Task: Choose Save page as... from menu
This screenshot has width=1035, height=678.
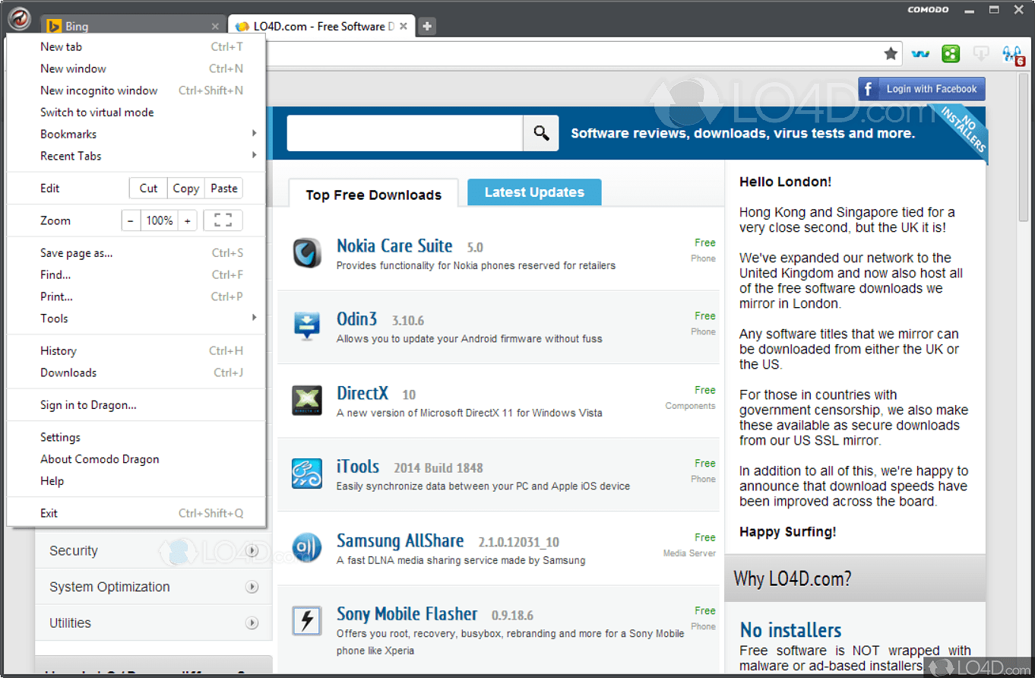Action: [136, 253]
